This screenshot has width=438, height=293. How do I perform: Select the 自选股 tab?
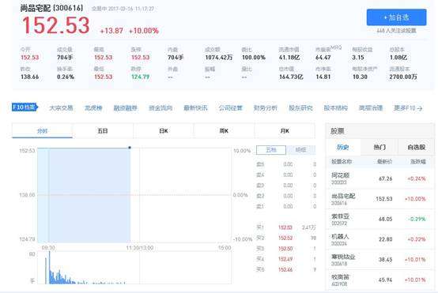(x=416, y=147)
